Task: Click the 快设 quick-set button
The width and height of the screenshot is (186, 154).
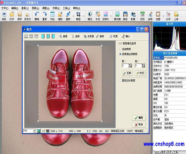Action: 140,73
